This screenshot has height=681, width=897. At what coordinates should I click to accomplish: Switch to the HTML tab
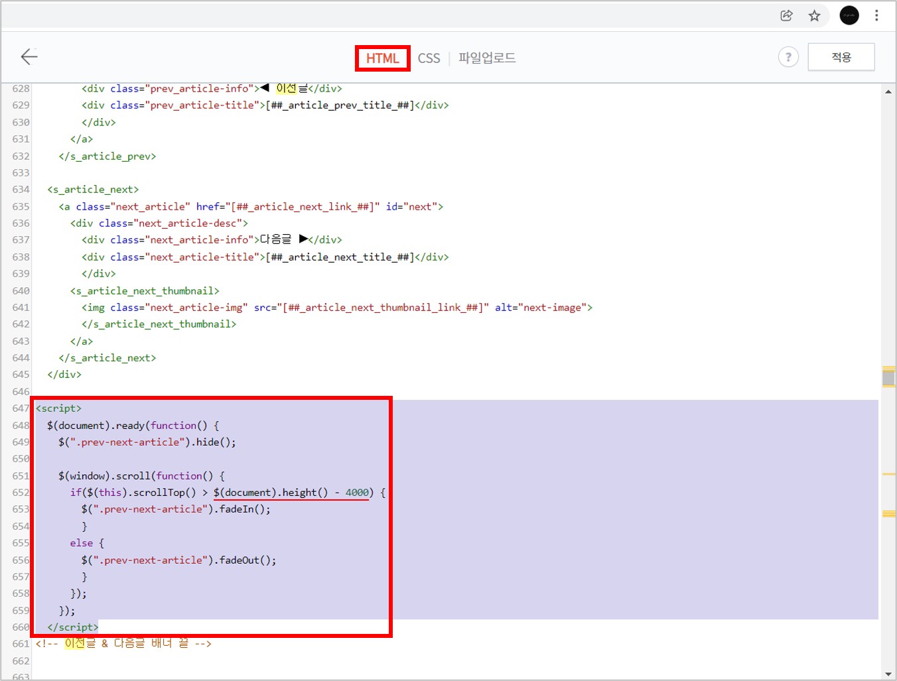(x=383, y=58)
